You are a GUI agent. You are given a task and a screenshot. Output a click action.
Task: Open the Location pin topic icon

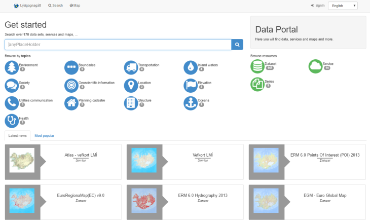(131, 85)
